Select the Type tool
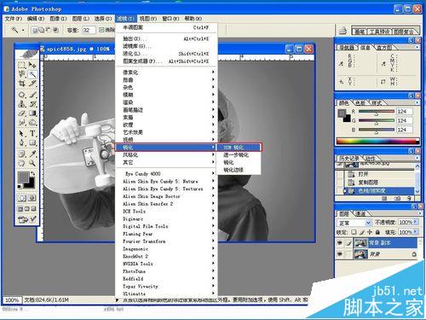The height and width of the screenshot is (320, 426). pyautogui.click(x=32, y=133)
